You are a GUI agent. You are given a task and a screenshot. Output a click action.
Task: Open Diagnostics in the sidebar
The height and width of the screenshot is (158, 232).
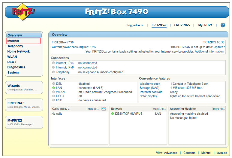click(x=16, y=67)
